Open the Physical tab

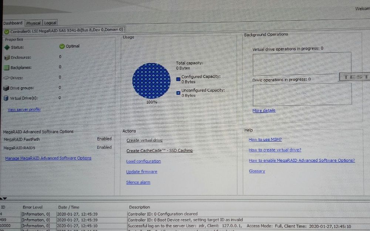click(33, 23)
